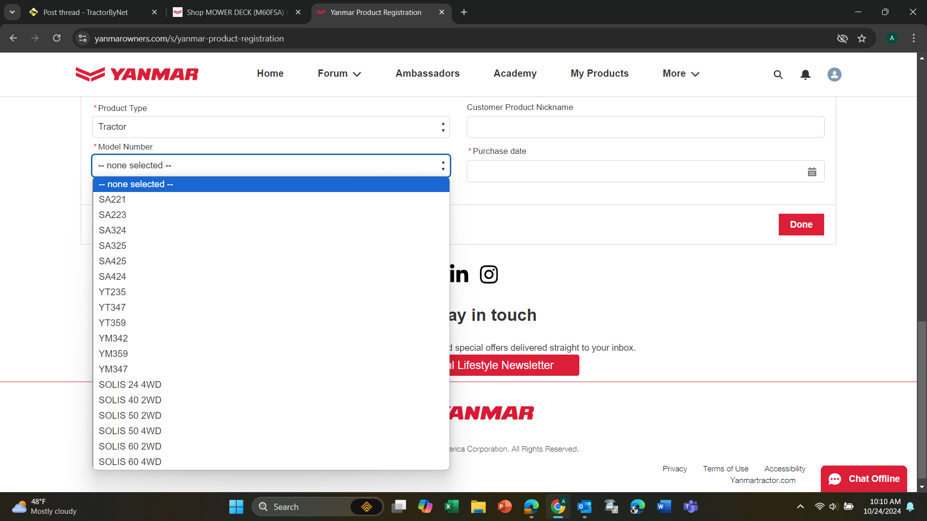Screen dimensions: 927x521
Task: Expand the Forum menu
Action: (339, 73)
